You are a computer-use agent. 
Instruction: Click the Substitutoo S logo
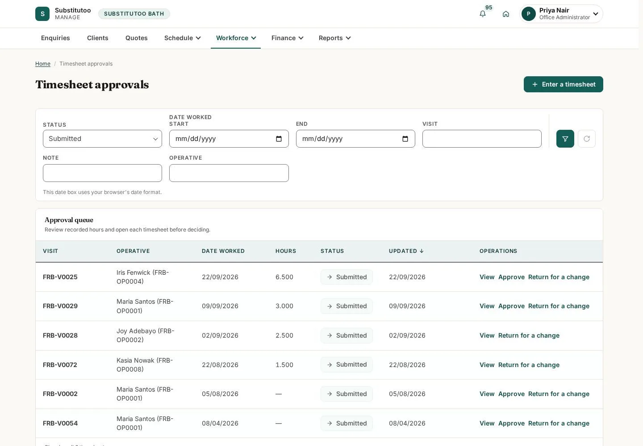(42, 14)
